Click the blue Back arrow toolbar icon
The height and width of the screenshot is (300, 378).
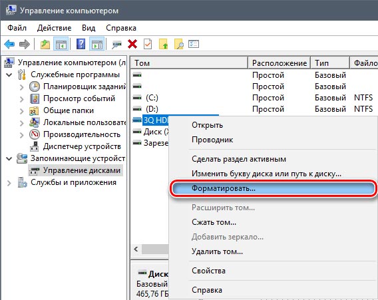[9, 44]
